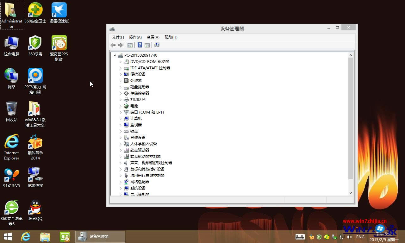The height and width of the screenshot is (243, 405).
Task: Expand the 网络适配器 device category
Action: [x=121, y=182]
